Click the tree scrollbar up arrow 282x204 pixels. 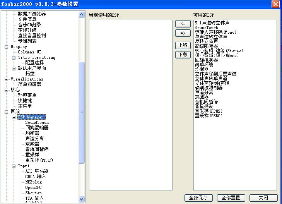point(81,14)
